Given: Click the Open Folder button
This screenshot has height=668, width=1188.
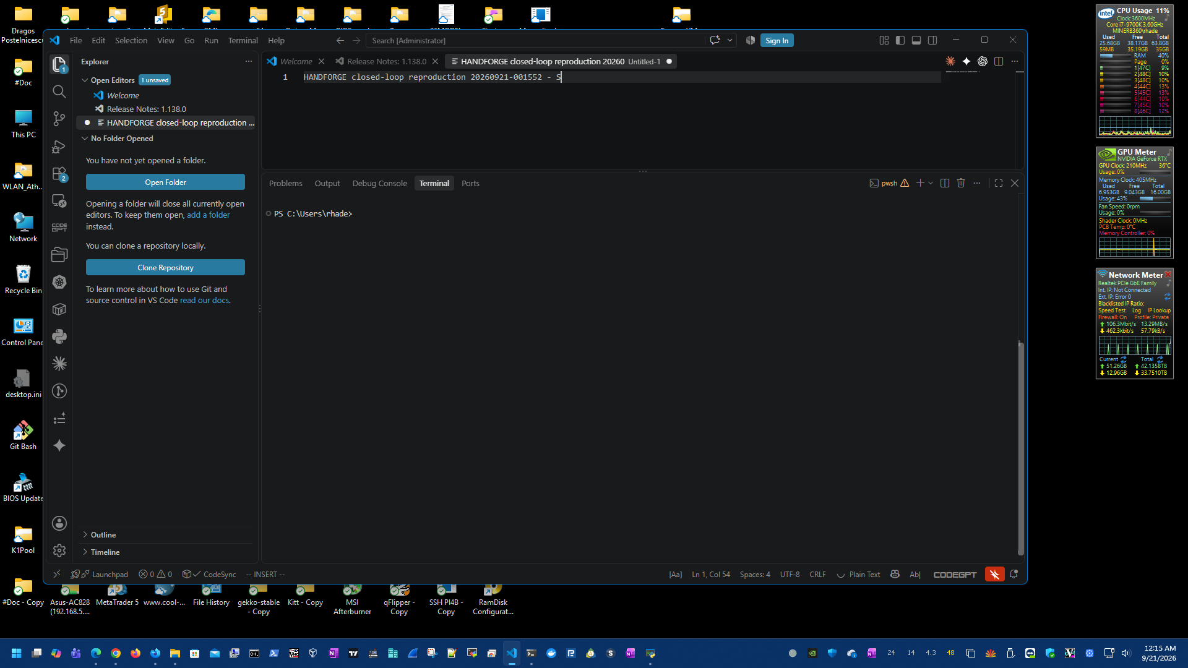Looking at the screenshot, I should coord(165,182).
